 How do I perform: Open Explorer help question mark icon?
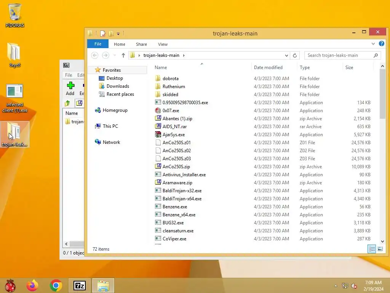(382, 43)
